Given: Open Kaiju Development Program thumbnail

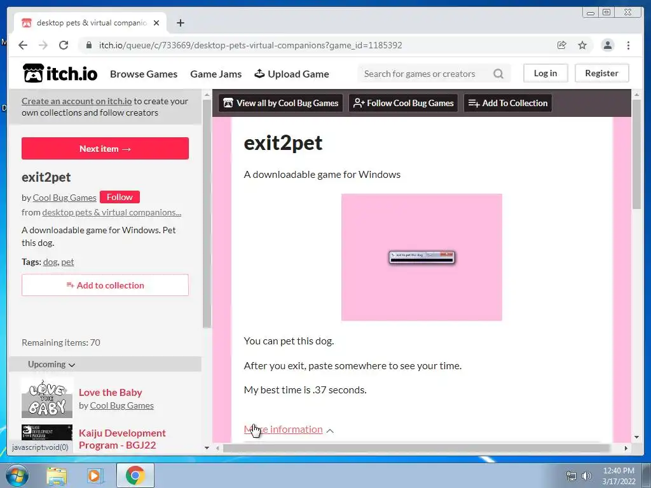Looking at the screenshot, I should 47,432.
